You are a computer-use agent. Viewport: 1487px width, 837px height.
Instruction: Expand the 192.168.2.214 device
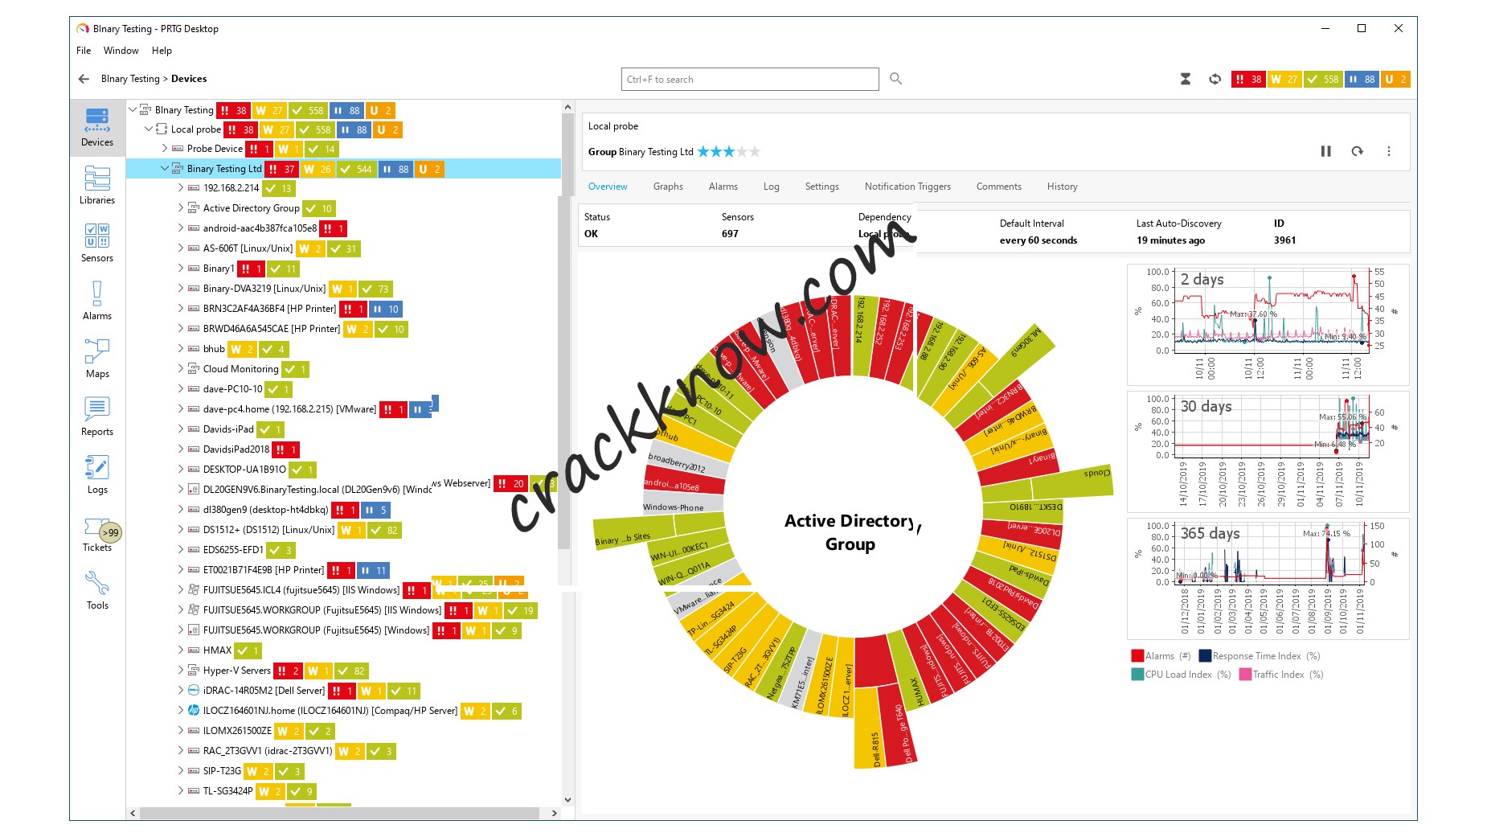click(x=181, y=187)
